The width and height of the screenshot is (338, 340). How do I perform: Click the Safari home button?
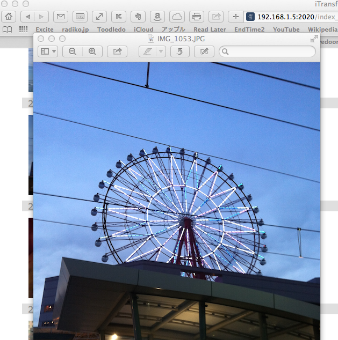pyautogui.click(x=9, y=17)
